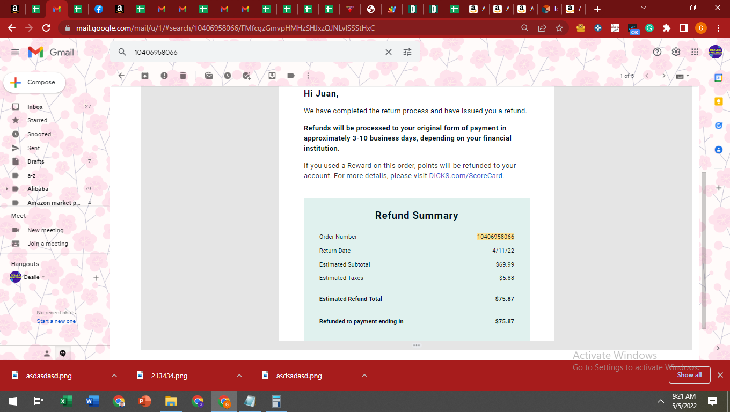Switch to Hangouts conversations view
This screenshot has height=412, width=730.
(x=63, y=353)
